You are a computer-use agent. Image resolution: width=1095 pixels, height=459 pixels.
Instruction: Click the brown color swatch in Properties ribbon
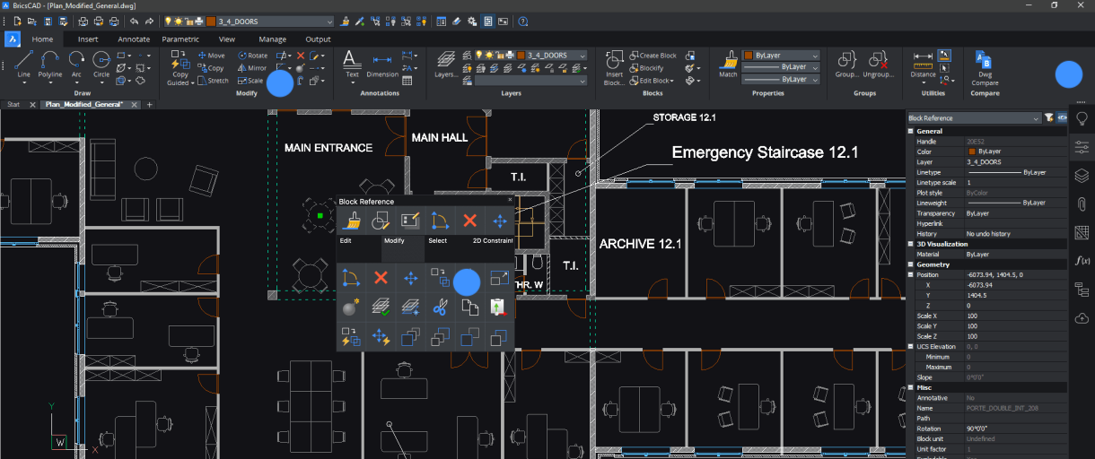pyautogui.click(x=749, y=56)
